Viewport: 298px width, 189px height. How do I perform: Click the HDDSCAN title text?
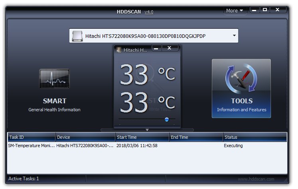(x=129, y=12)
